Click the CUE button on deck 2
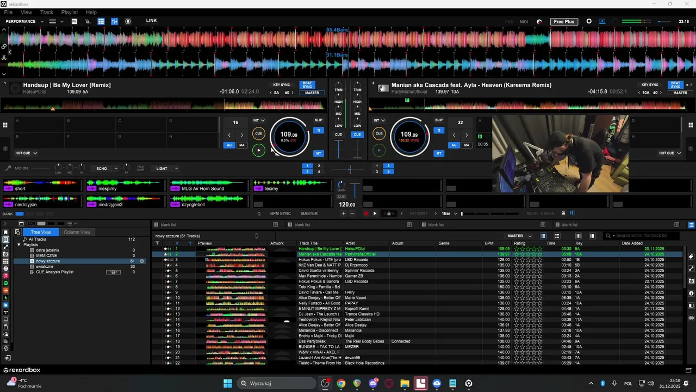The width and height of the screenshot is (696, 392). click(x=379, y=133)
